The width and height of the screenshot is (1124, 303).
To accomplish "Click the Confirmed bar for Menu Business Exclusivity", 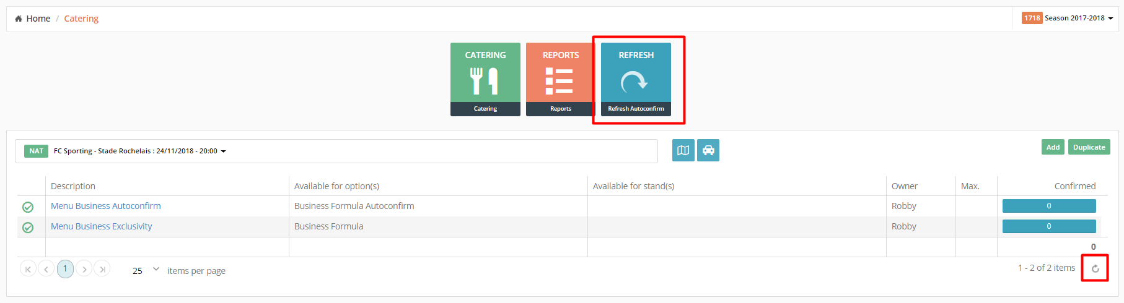I will tap(1049, 226).
